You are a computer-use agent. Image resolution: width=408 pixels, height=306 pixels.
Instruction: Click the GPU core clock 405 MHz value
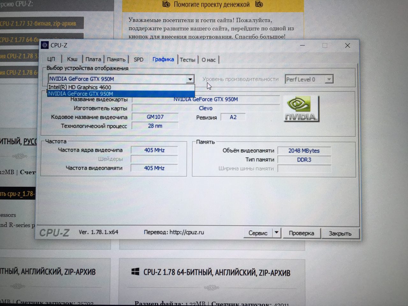[154, 150]
